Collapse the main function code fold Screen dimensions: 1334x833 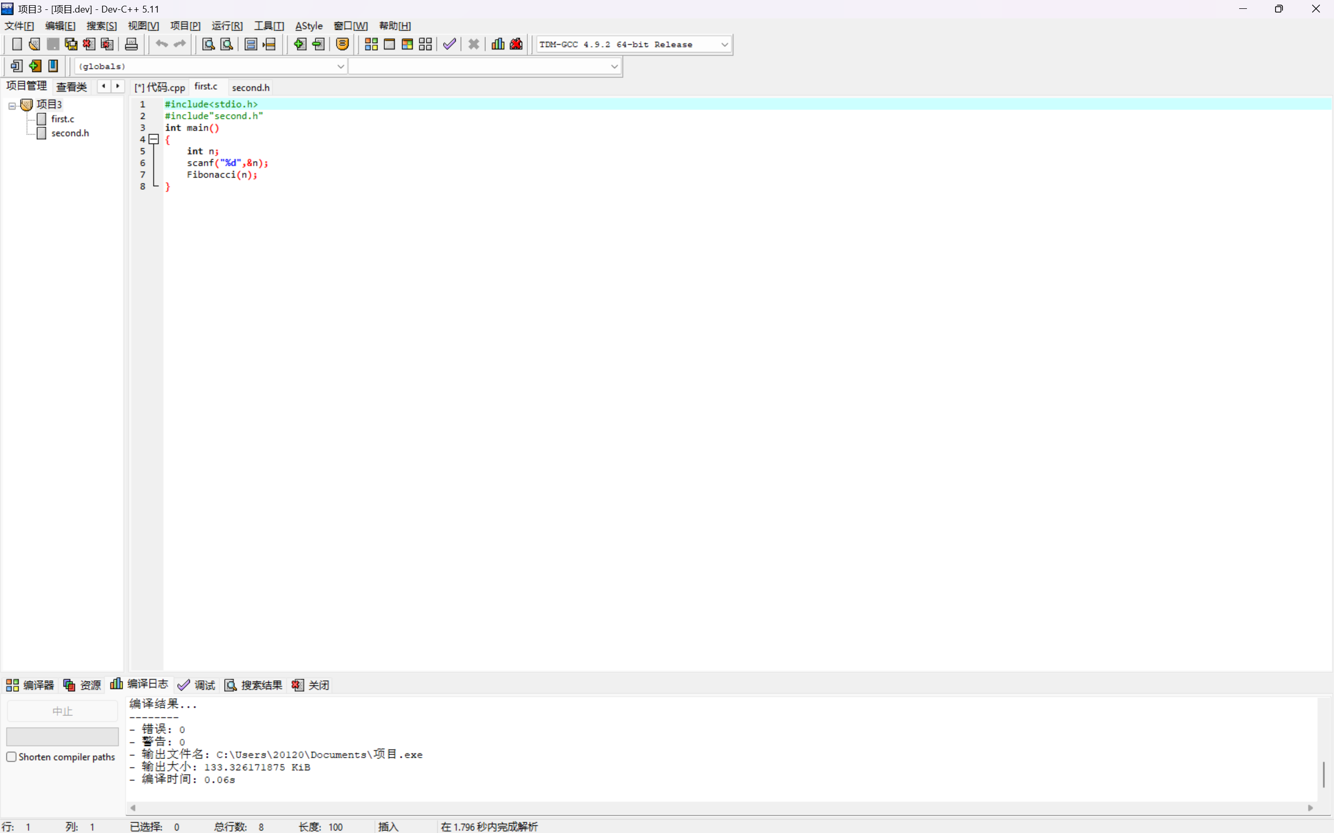click(154, 139)
